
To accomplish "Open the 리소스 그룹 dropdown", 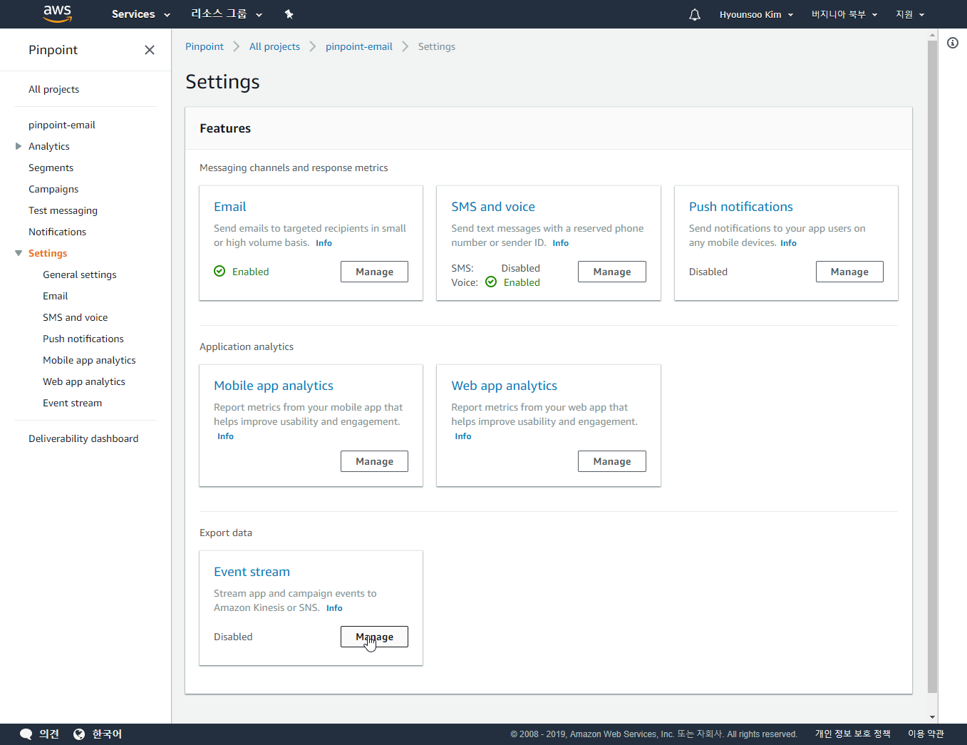I will (x=227, y=14).
